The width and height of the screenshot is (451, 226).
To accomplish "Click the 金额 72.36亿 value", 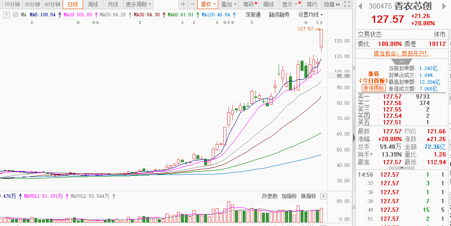I will [435, 147].
